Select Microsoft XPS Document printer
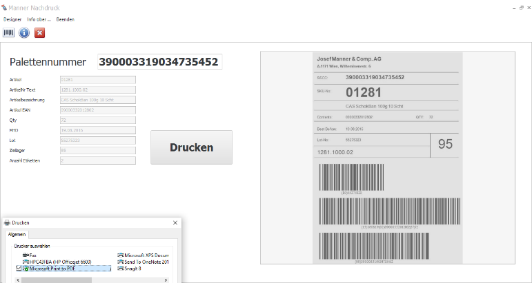 (x=144, y=255)
